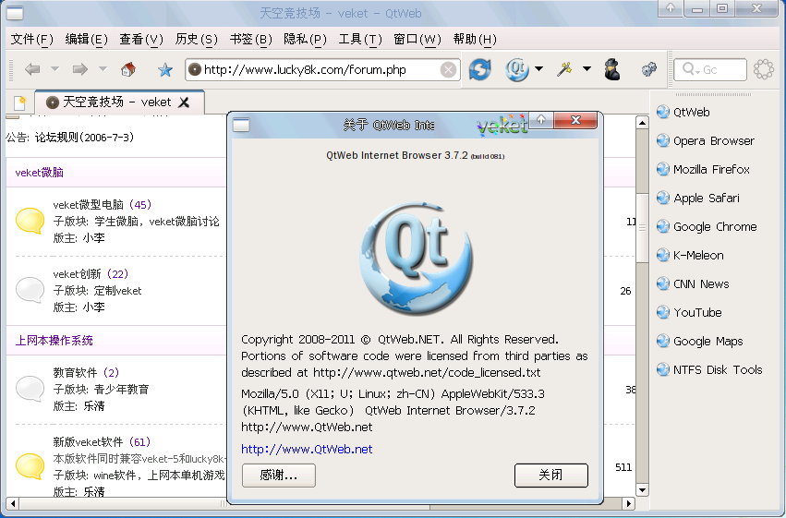Bookmark this page with the star icon

[x=165, y=69]
